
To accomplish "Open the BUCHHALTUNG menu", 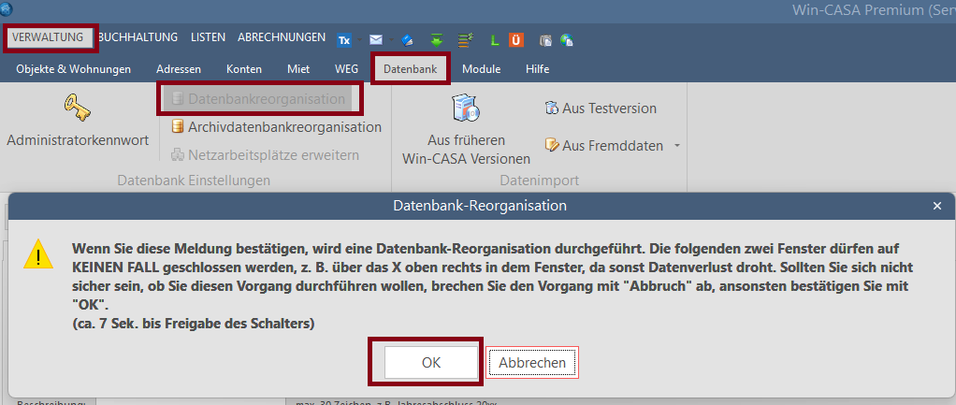I will coord(138,37).
